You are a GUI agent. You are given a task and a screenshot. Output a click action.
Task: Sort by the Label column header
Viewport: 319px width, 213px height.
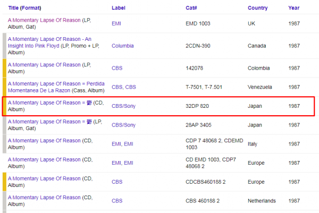pos(119,8)
